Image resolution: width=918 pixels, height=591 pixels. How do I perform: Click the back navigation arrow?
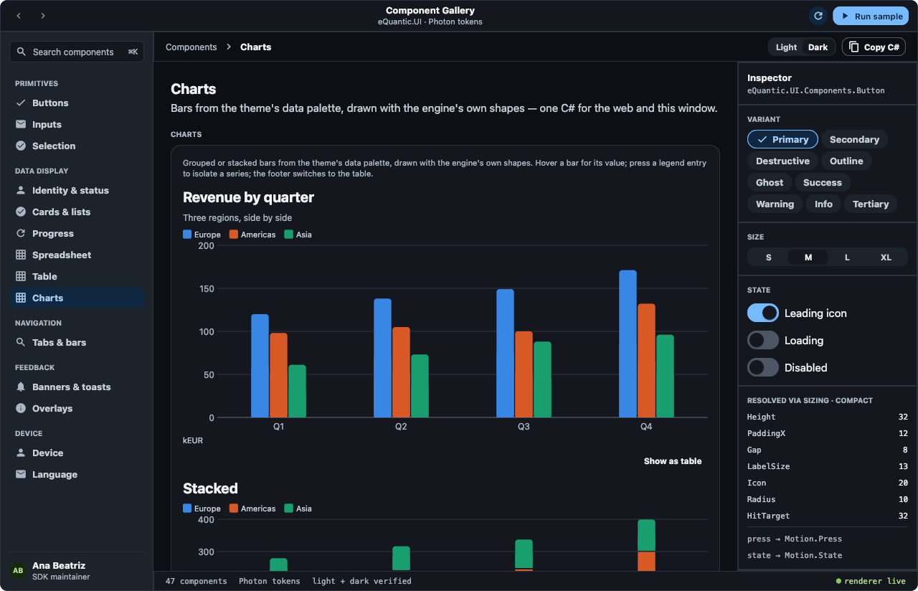coord(19,16)
